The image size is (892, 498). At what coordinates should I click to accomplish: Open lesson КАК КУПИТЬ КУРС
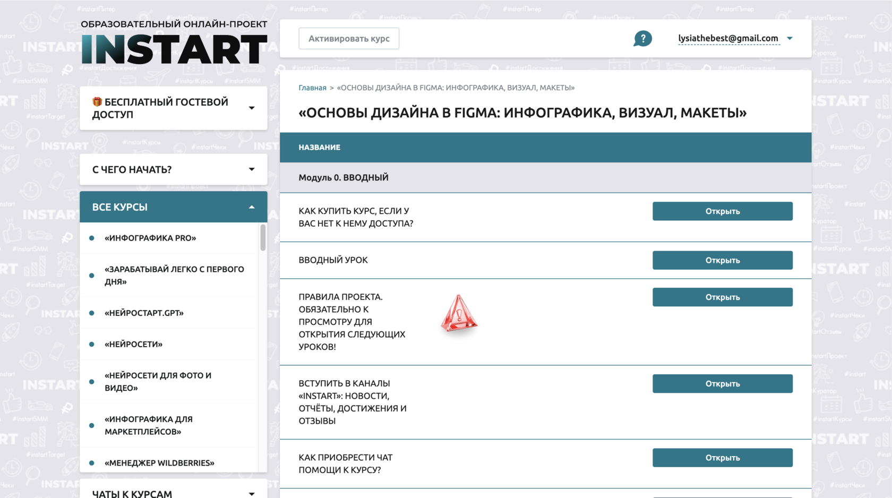[x=722, y=211]
